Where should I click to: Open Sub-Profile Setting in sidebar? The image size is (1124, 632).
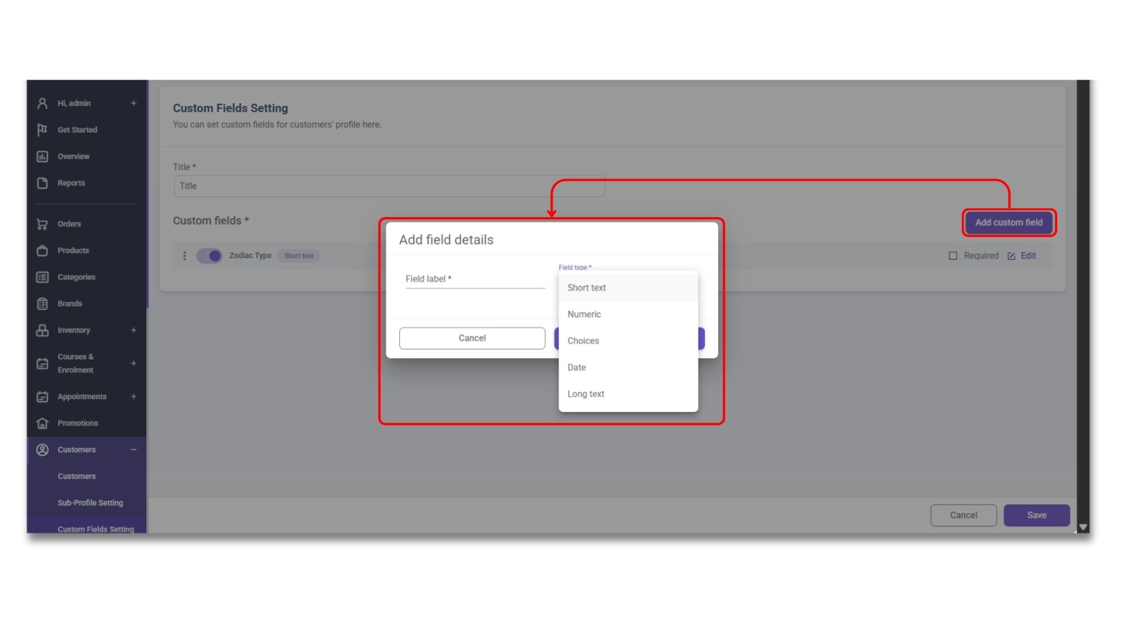(90, 503)
